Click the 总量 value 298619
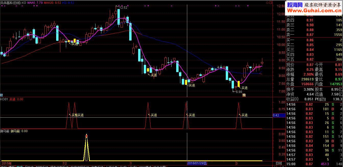Image resolution: width=343 pixels, height=167 pixels. 307,79
